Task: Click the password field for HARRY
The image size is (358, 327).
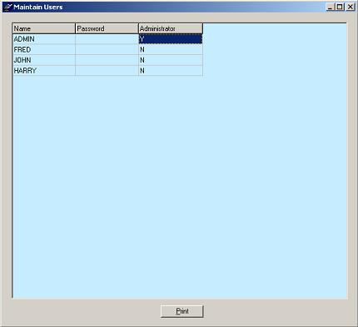Action: coord(107,71)
